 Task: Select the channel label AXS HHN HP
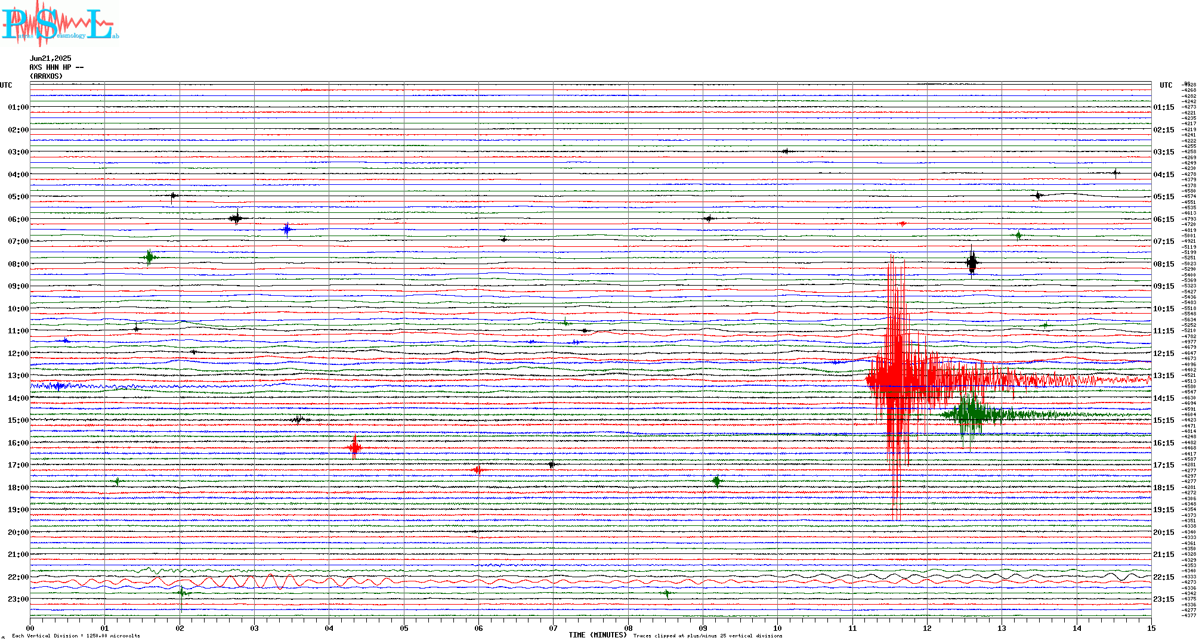[x=57, y=67]
